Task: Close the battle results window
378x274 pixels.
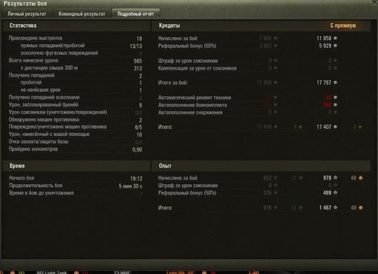Action: tap(375, 2)
